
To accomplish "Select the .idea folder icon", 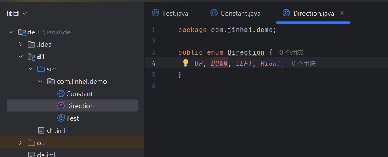I will (x=31, y=44).
